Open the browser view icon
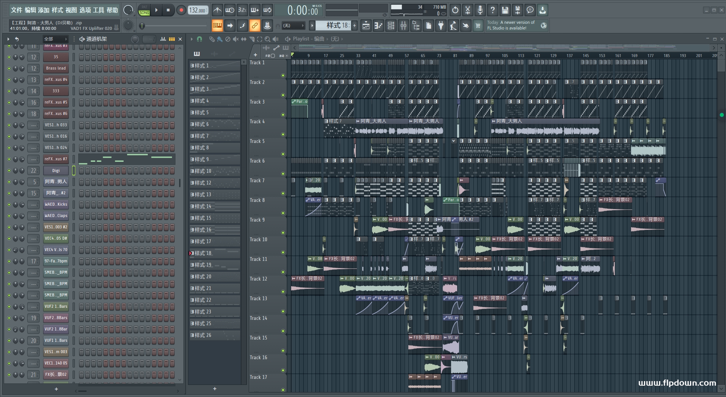Image resolution: width=726 pixels, height=397 pixels. pos(416,26)
